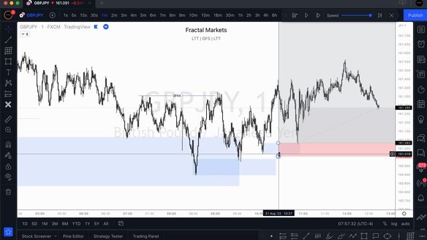Remove drawings with the trash icon

click(x=8, y=192)
